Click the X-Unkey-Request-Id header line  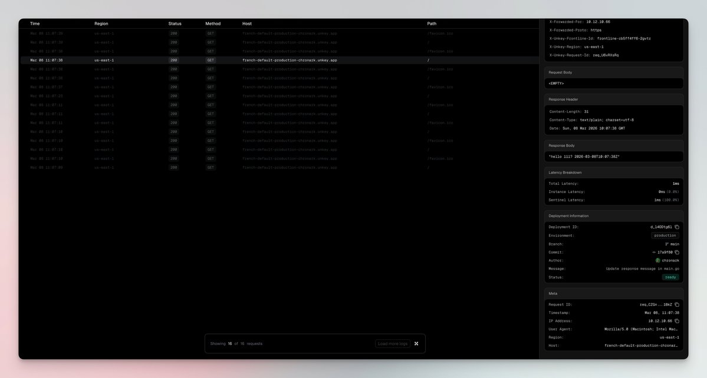click(x=584, y=55)
